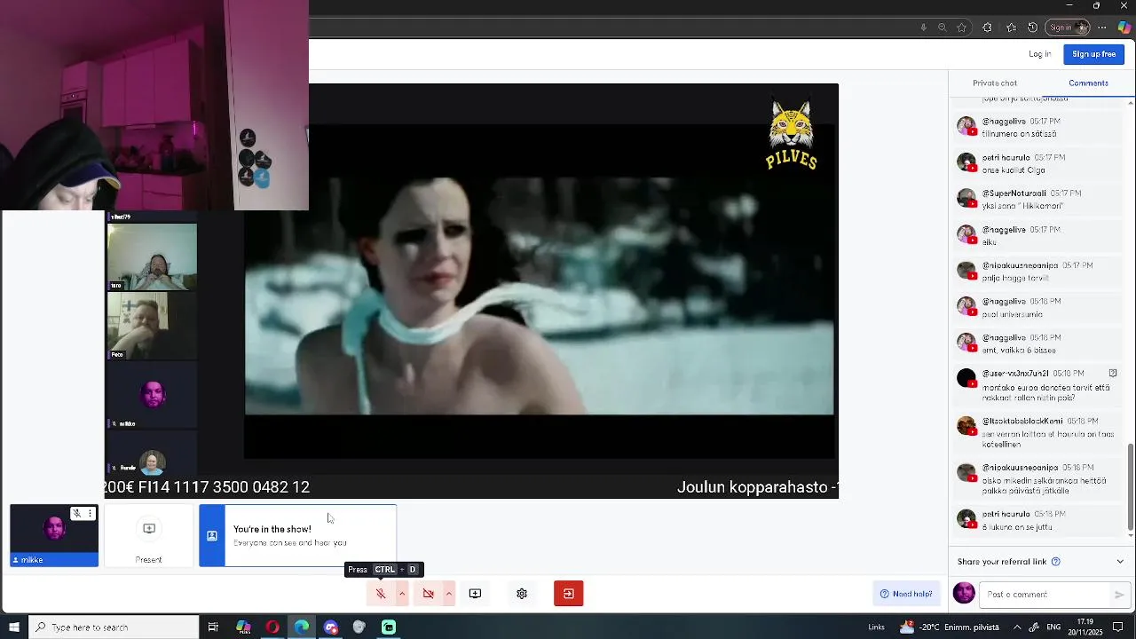Screen dimensions: 1136x639
Task: Open the Windows Start menu
Action: pyautogui.click(x=14, y=627)
